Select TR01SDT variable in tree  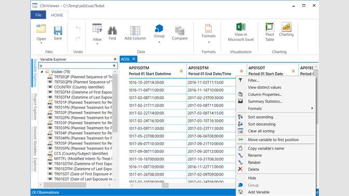click(83, 174)
